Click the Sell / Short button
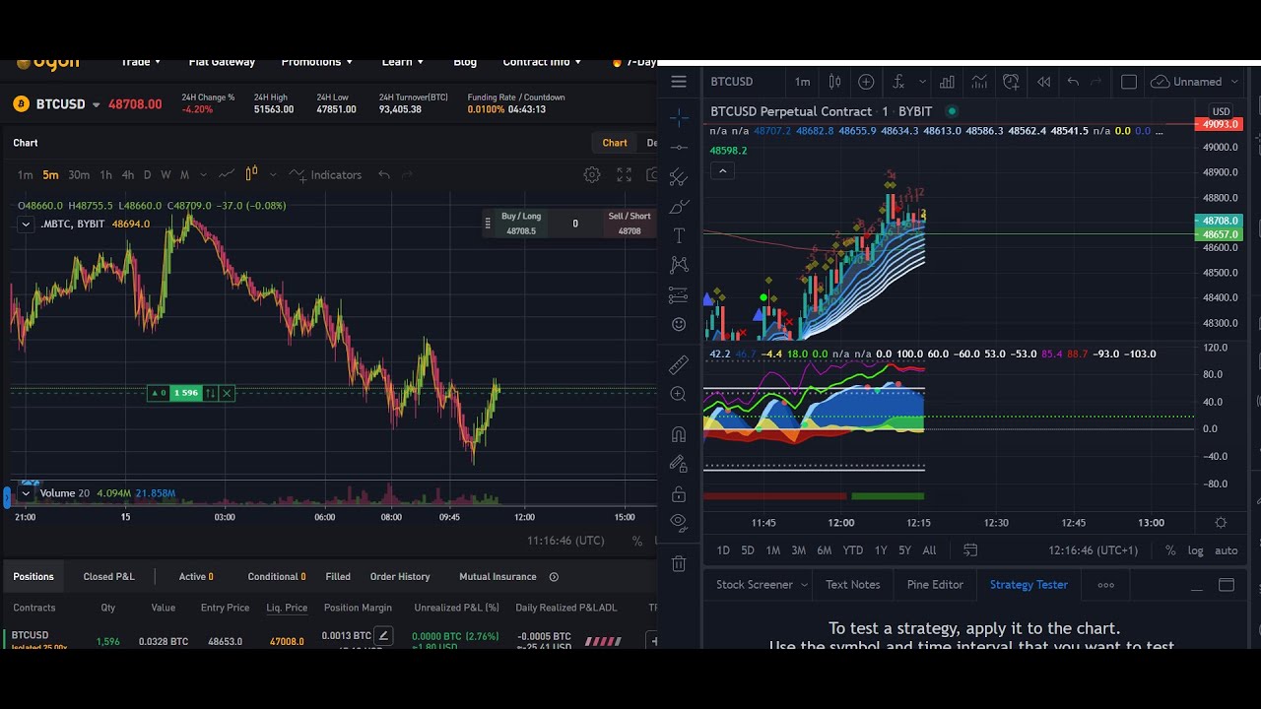This screenshot has height=709, width=1261. coord(630,224)
